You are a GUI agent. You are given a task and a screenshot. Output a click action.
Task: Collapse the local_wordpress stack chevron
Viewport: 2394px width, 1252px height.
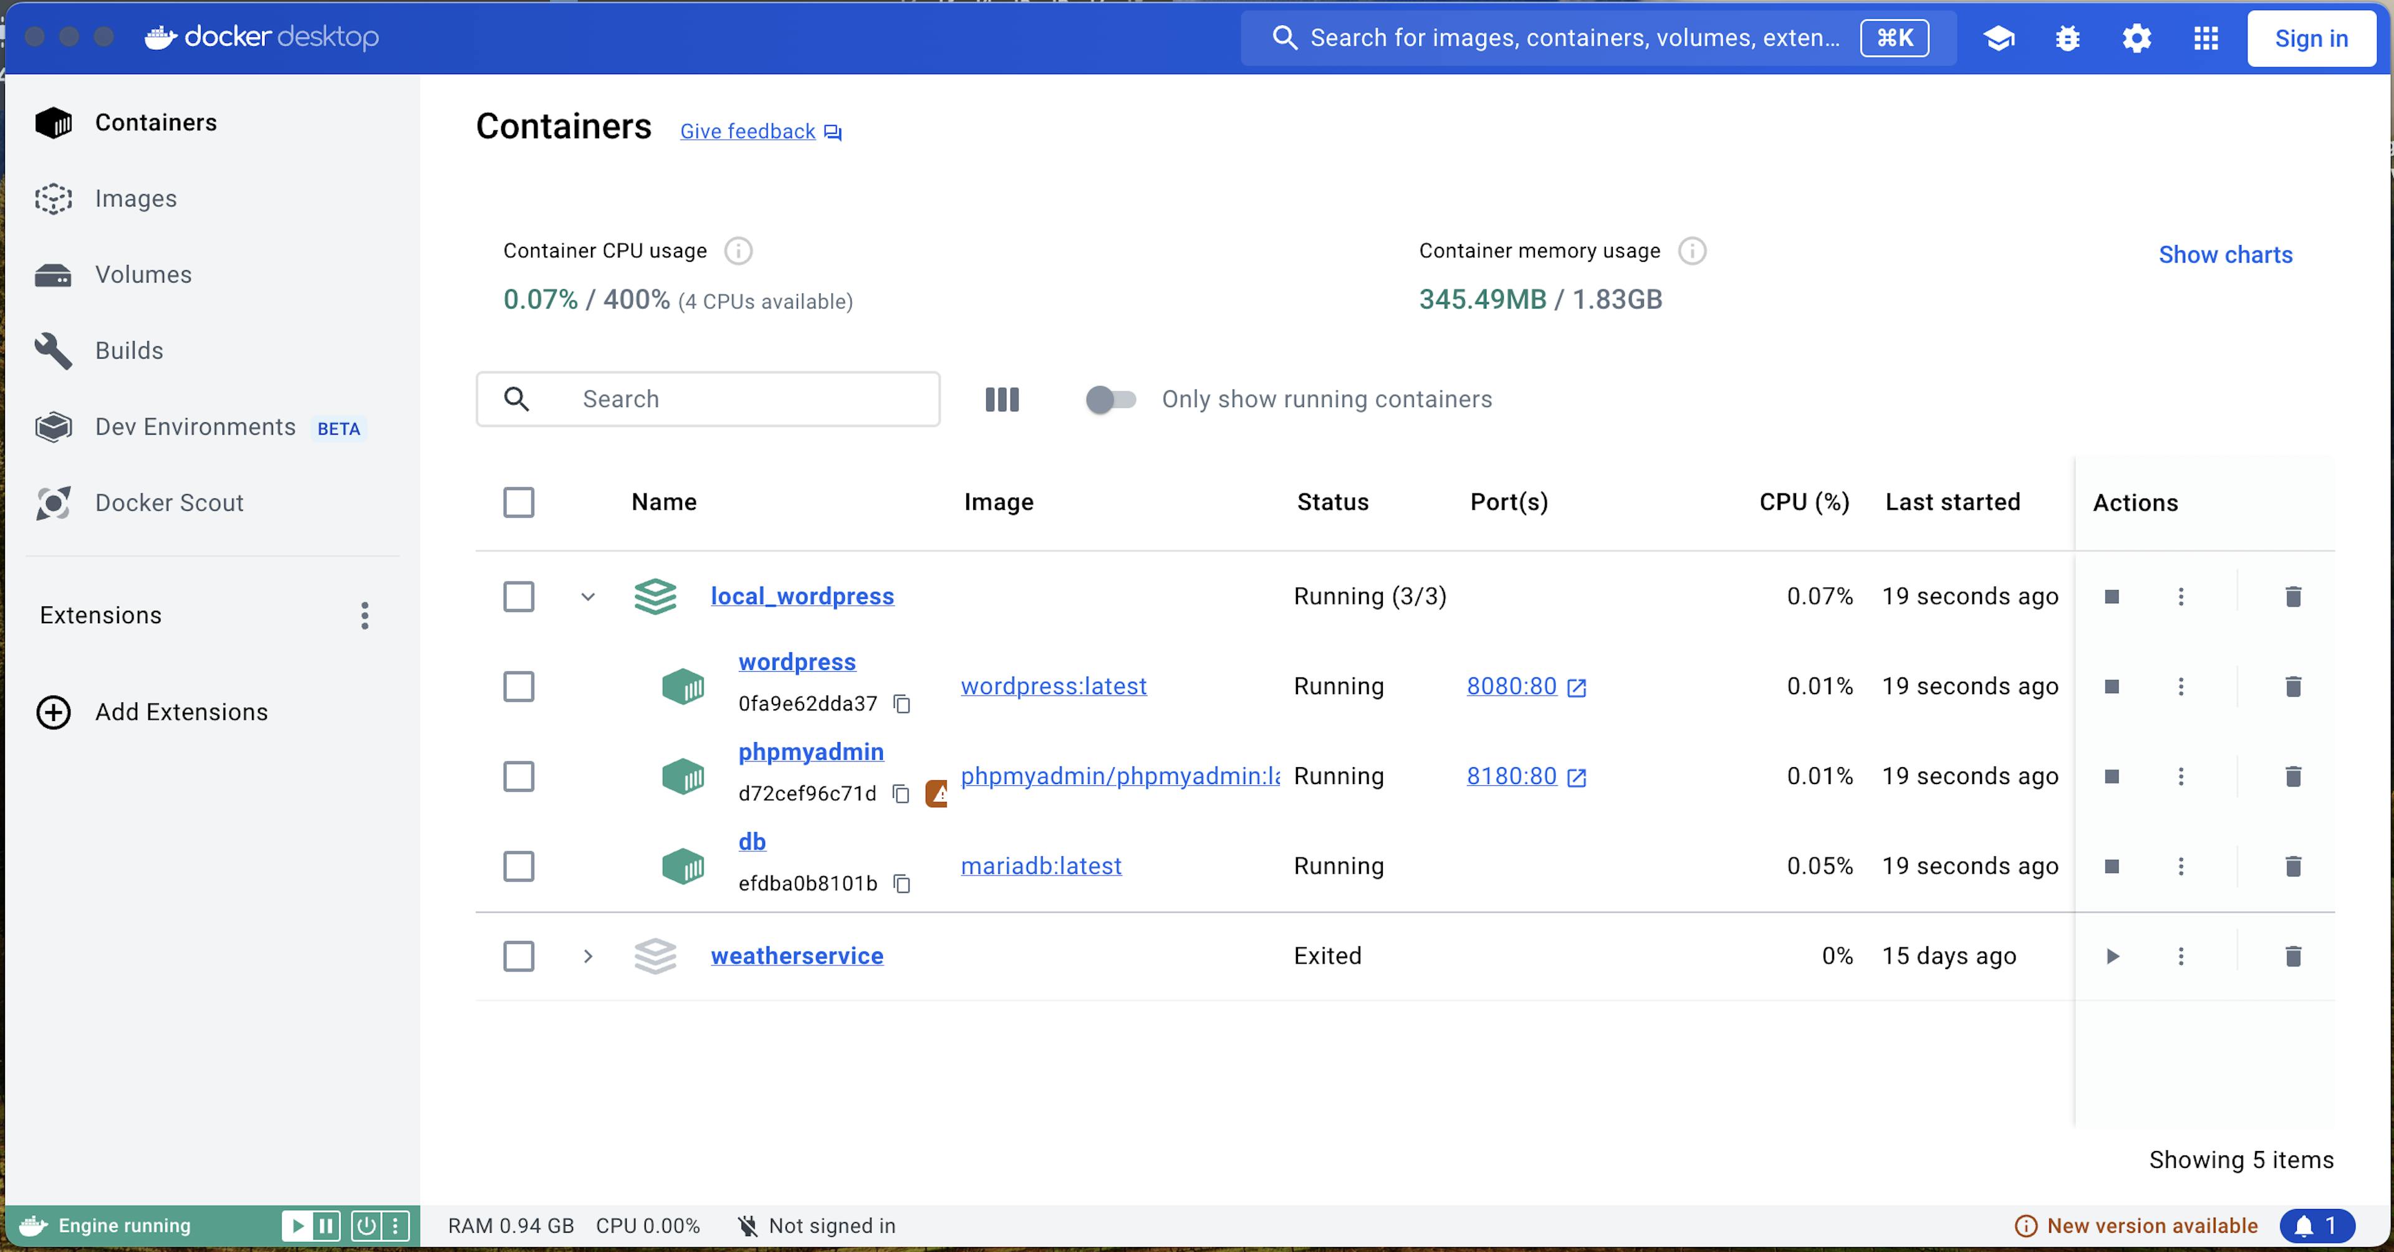(587, 596)
